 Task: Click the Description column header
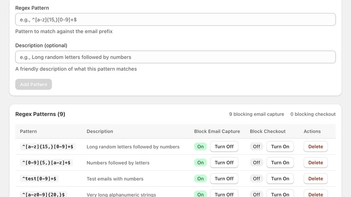pos(100,131)
